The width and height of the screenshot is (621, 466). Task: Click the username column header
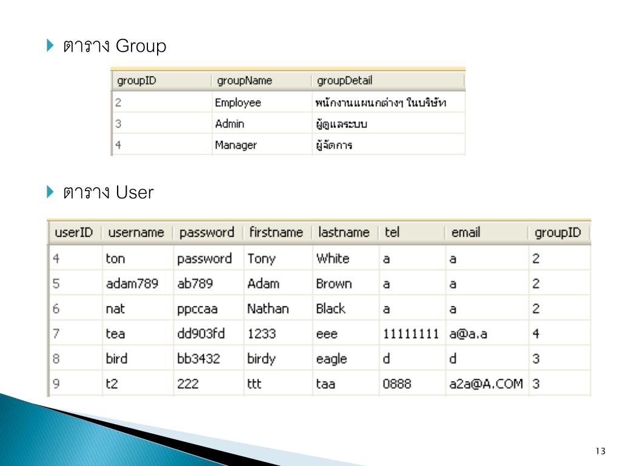click(x=138, y=232)
